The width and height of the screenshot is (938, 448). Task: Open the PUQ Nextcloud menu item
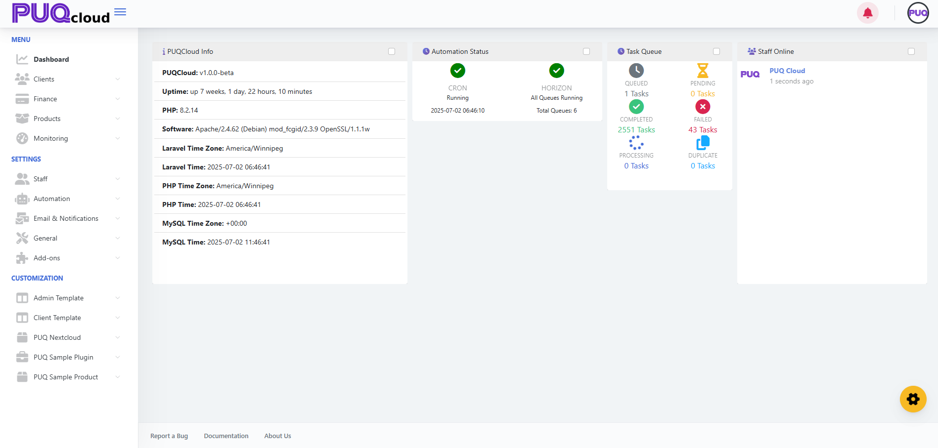pos(68,337)
